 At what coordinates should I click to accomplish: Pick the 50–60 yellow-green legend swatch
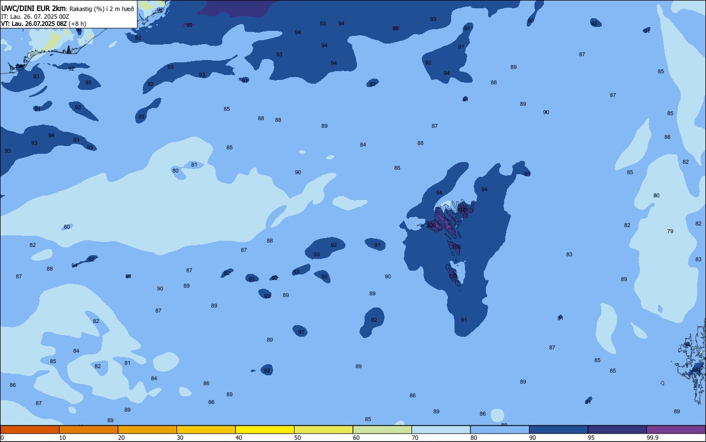click(323, 429)
